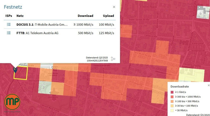Image resolution: width=210 pixels, height=116 pixels.
Task: Click the Download column header
Action: tap(85, 16)
